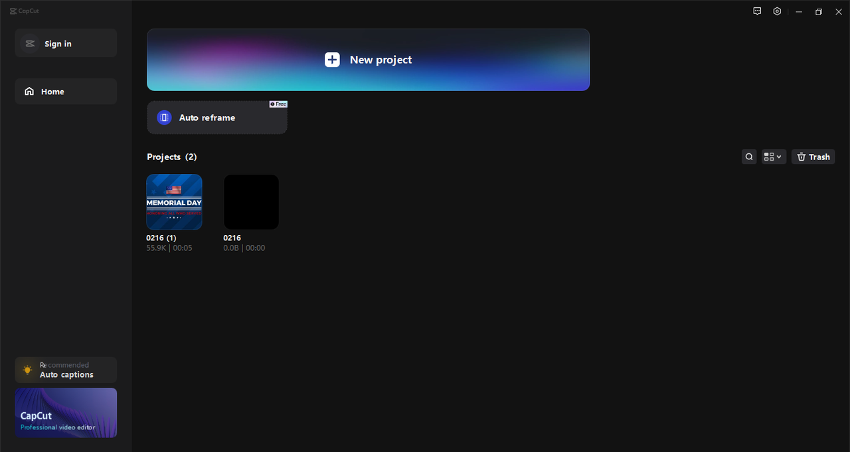This screenshot has height=452, width=850.
Task: Click the lightbulb recommendation icon
Action: [x=27, y=370]
